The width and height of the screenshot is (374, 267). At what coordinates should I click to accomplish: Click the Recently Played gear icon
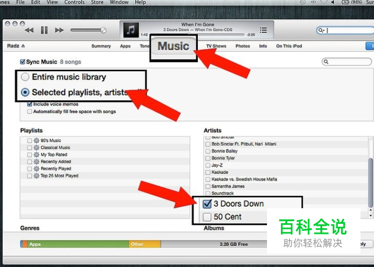tap(36, 169)
